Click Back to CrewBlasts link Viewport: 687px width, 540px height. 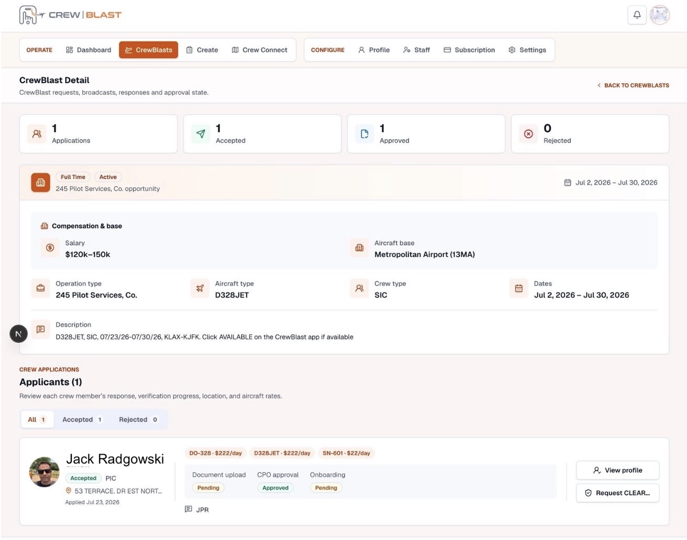(x=633, y=85)
